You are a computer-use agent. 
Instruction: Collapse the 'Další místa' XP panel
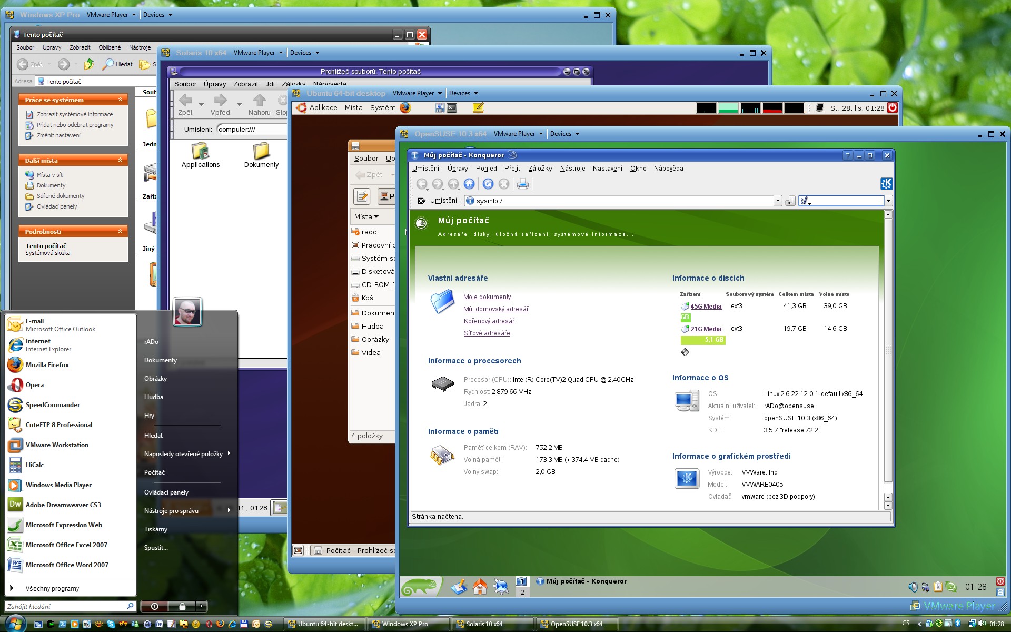pos(120,160)
